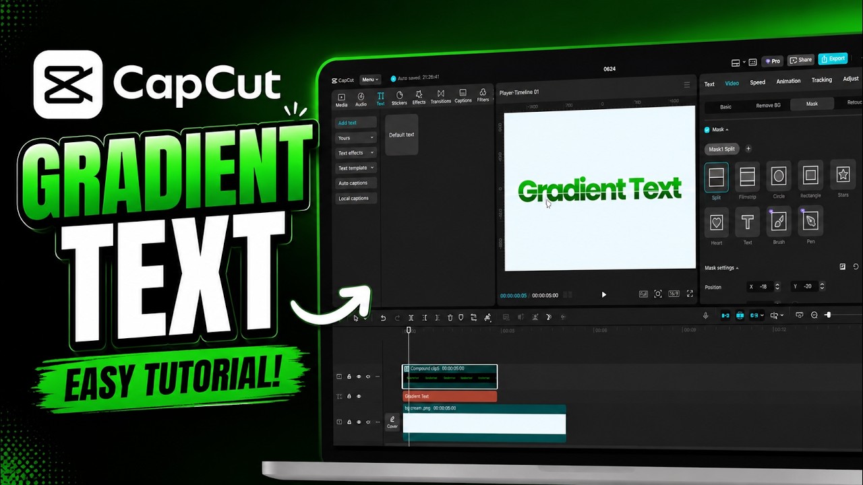Select the Split mask shape
This screenshot has width=863, height=485.
716,177
